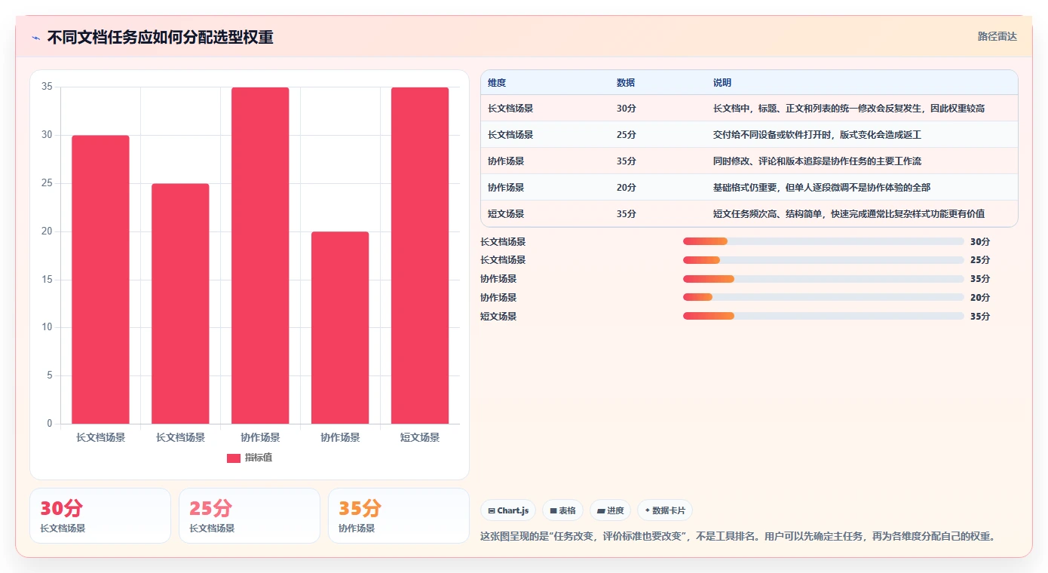The width and height of the screenshot is (1048, 573).
Task: Click the title 不同文档任务应如何分配选型权重
Action: click(160, 38)
